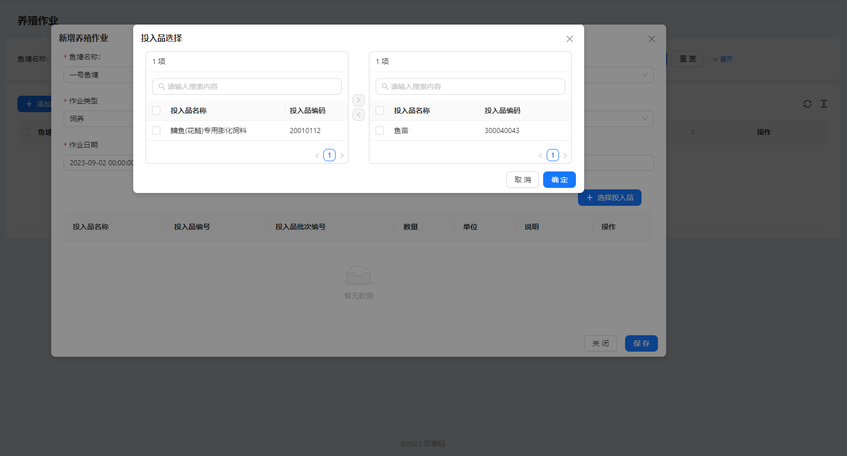Click the column height density icon
This screenshot has width=847, height=456.
click(824, 104)
